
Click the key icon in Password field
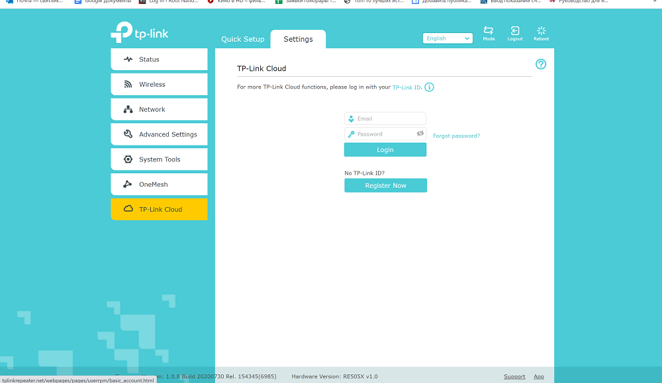coord(352,134)
